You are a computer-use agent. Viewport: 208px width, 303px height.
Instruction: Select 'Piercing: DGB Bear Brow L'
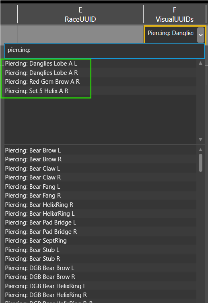point(100,268)
